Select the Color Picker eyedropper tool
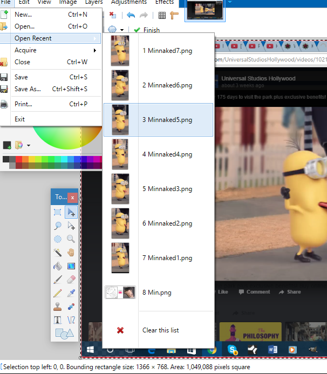 click(71, 293)
